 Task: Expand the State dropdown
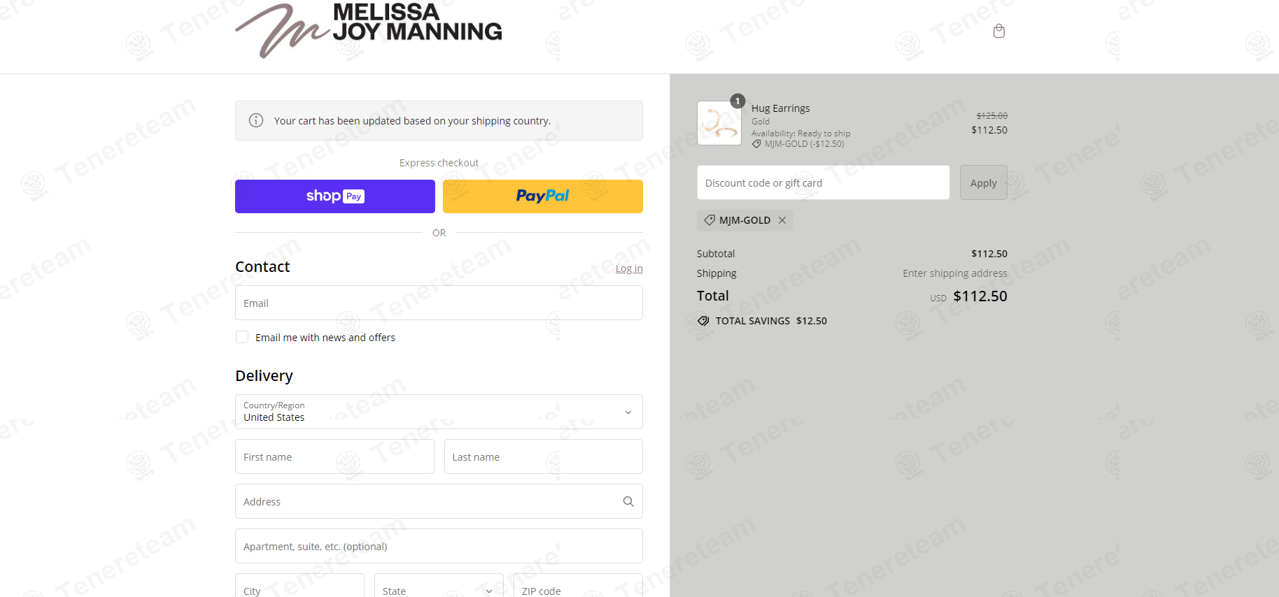[x=439, y=585]
